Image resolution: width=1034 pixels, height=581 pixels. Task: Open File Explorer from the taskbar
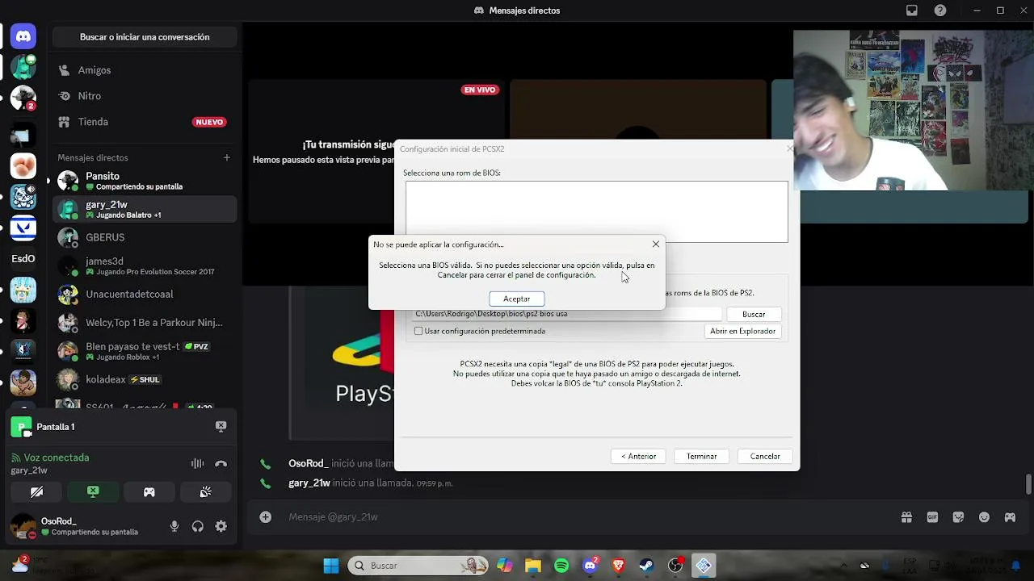pos(533,566)
